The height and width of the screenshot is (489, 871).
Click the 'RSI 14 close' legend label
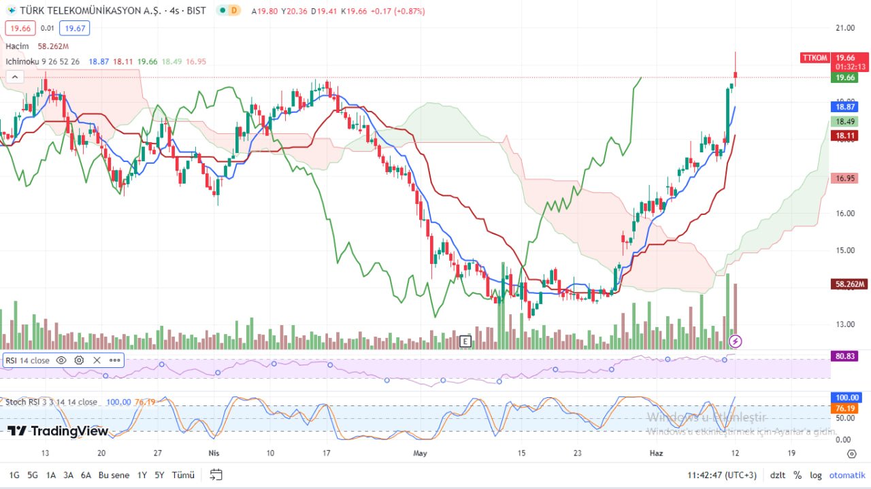27,360
